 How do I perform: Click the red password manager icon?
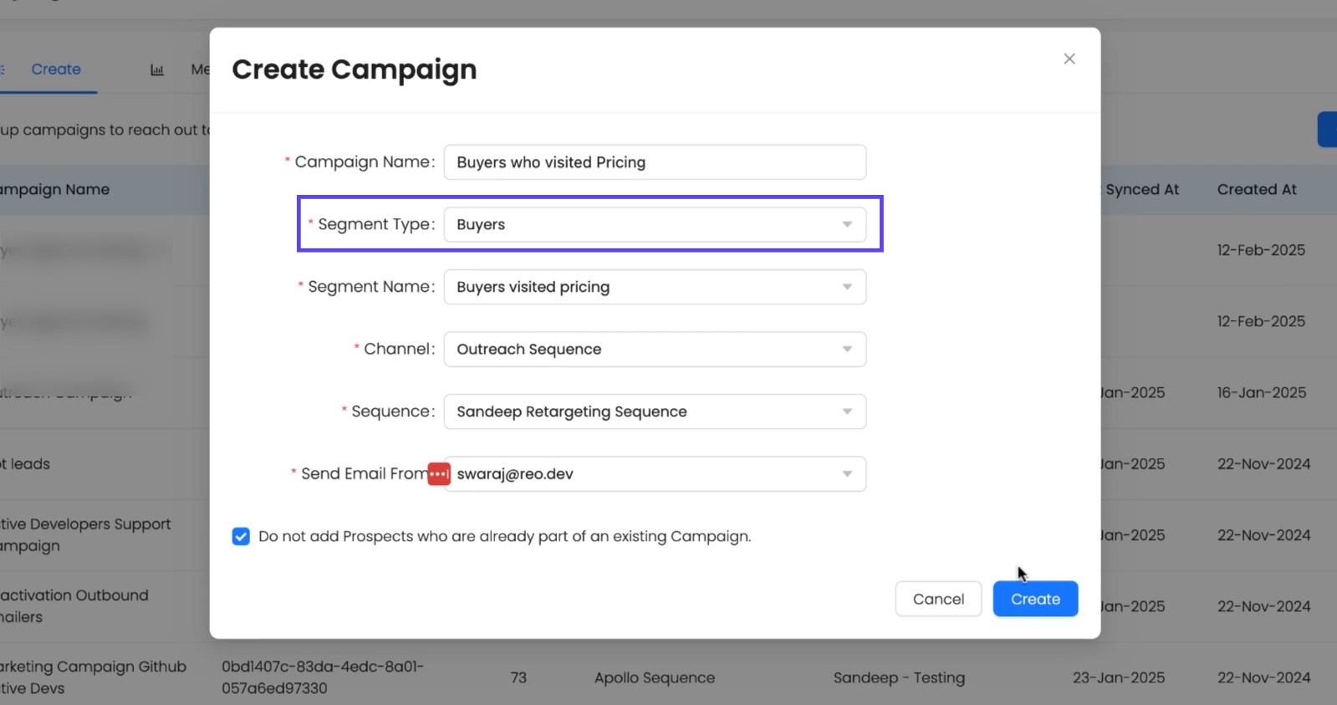coord(439,474)
